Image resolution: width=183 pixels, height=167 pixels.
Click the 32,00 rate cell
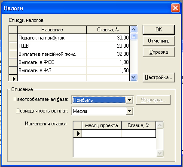point(108,54)
